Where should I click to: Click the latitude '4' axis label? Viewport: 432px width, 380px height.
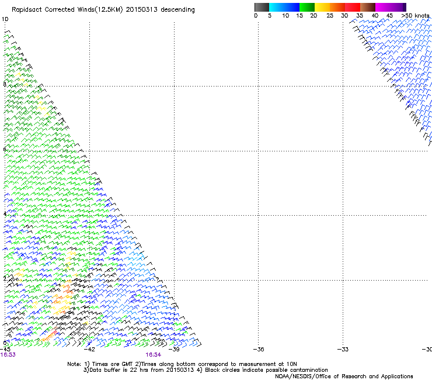(x=5, y=214)
